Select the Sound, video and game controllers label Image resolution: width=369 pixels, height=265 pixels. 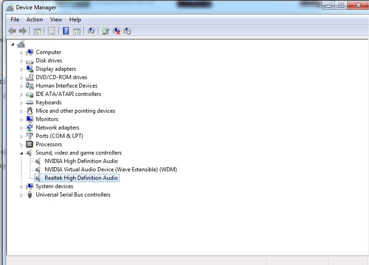[79, 153]
